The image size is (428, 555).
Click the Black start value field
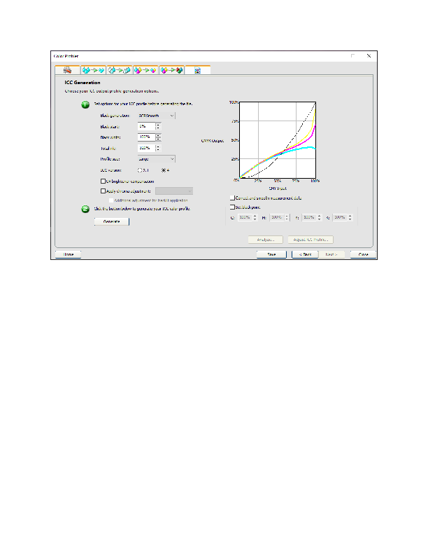tap(147, 126)
